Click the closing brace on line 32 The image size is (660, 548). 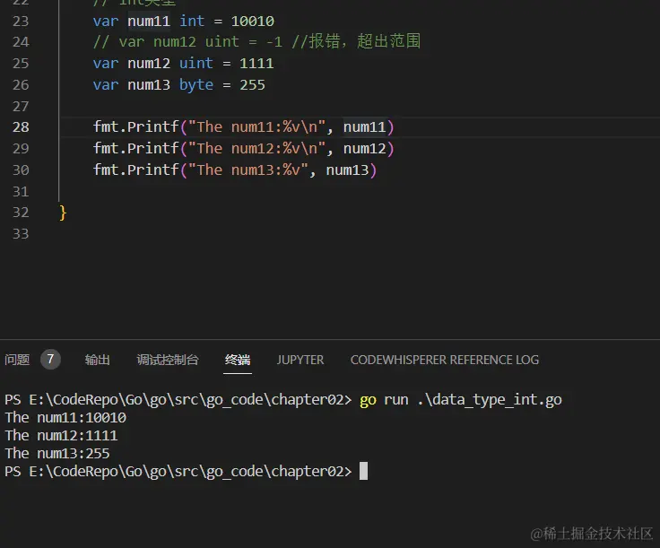coord(63,213)
